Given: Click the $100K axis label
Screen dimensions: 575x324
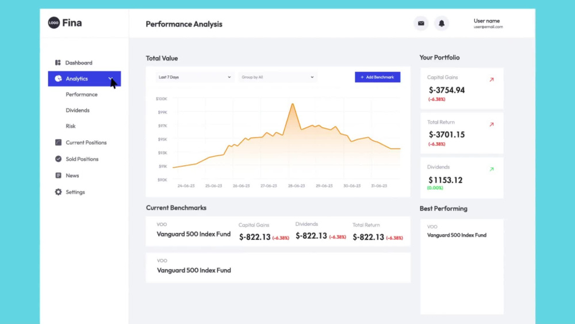Looking at the screenshot, I should pyautogui.click(x=162, y=99).
